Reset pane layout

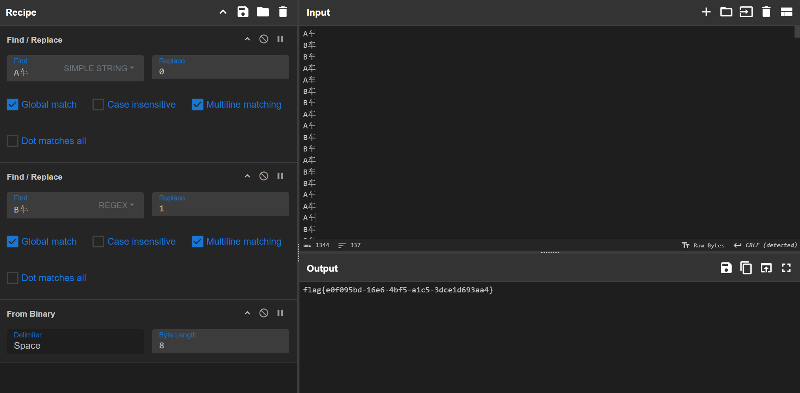(786, 12)
